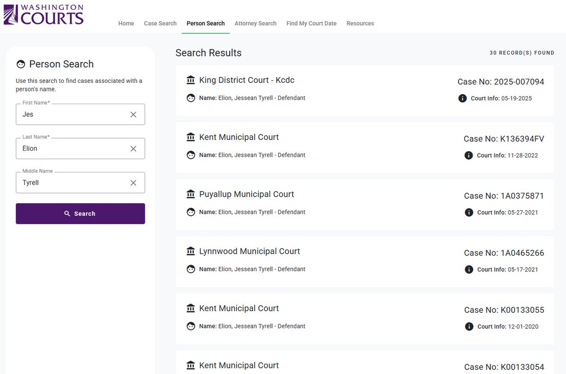566x374 pixels.
Task: Click person icon in case 1A0465266 card
Action: click(191, 269)
